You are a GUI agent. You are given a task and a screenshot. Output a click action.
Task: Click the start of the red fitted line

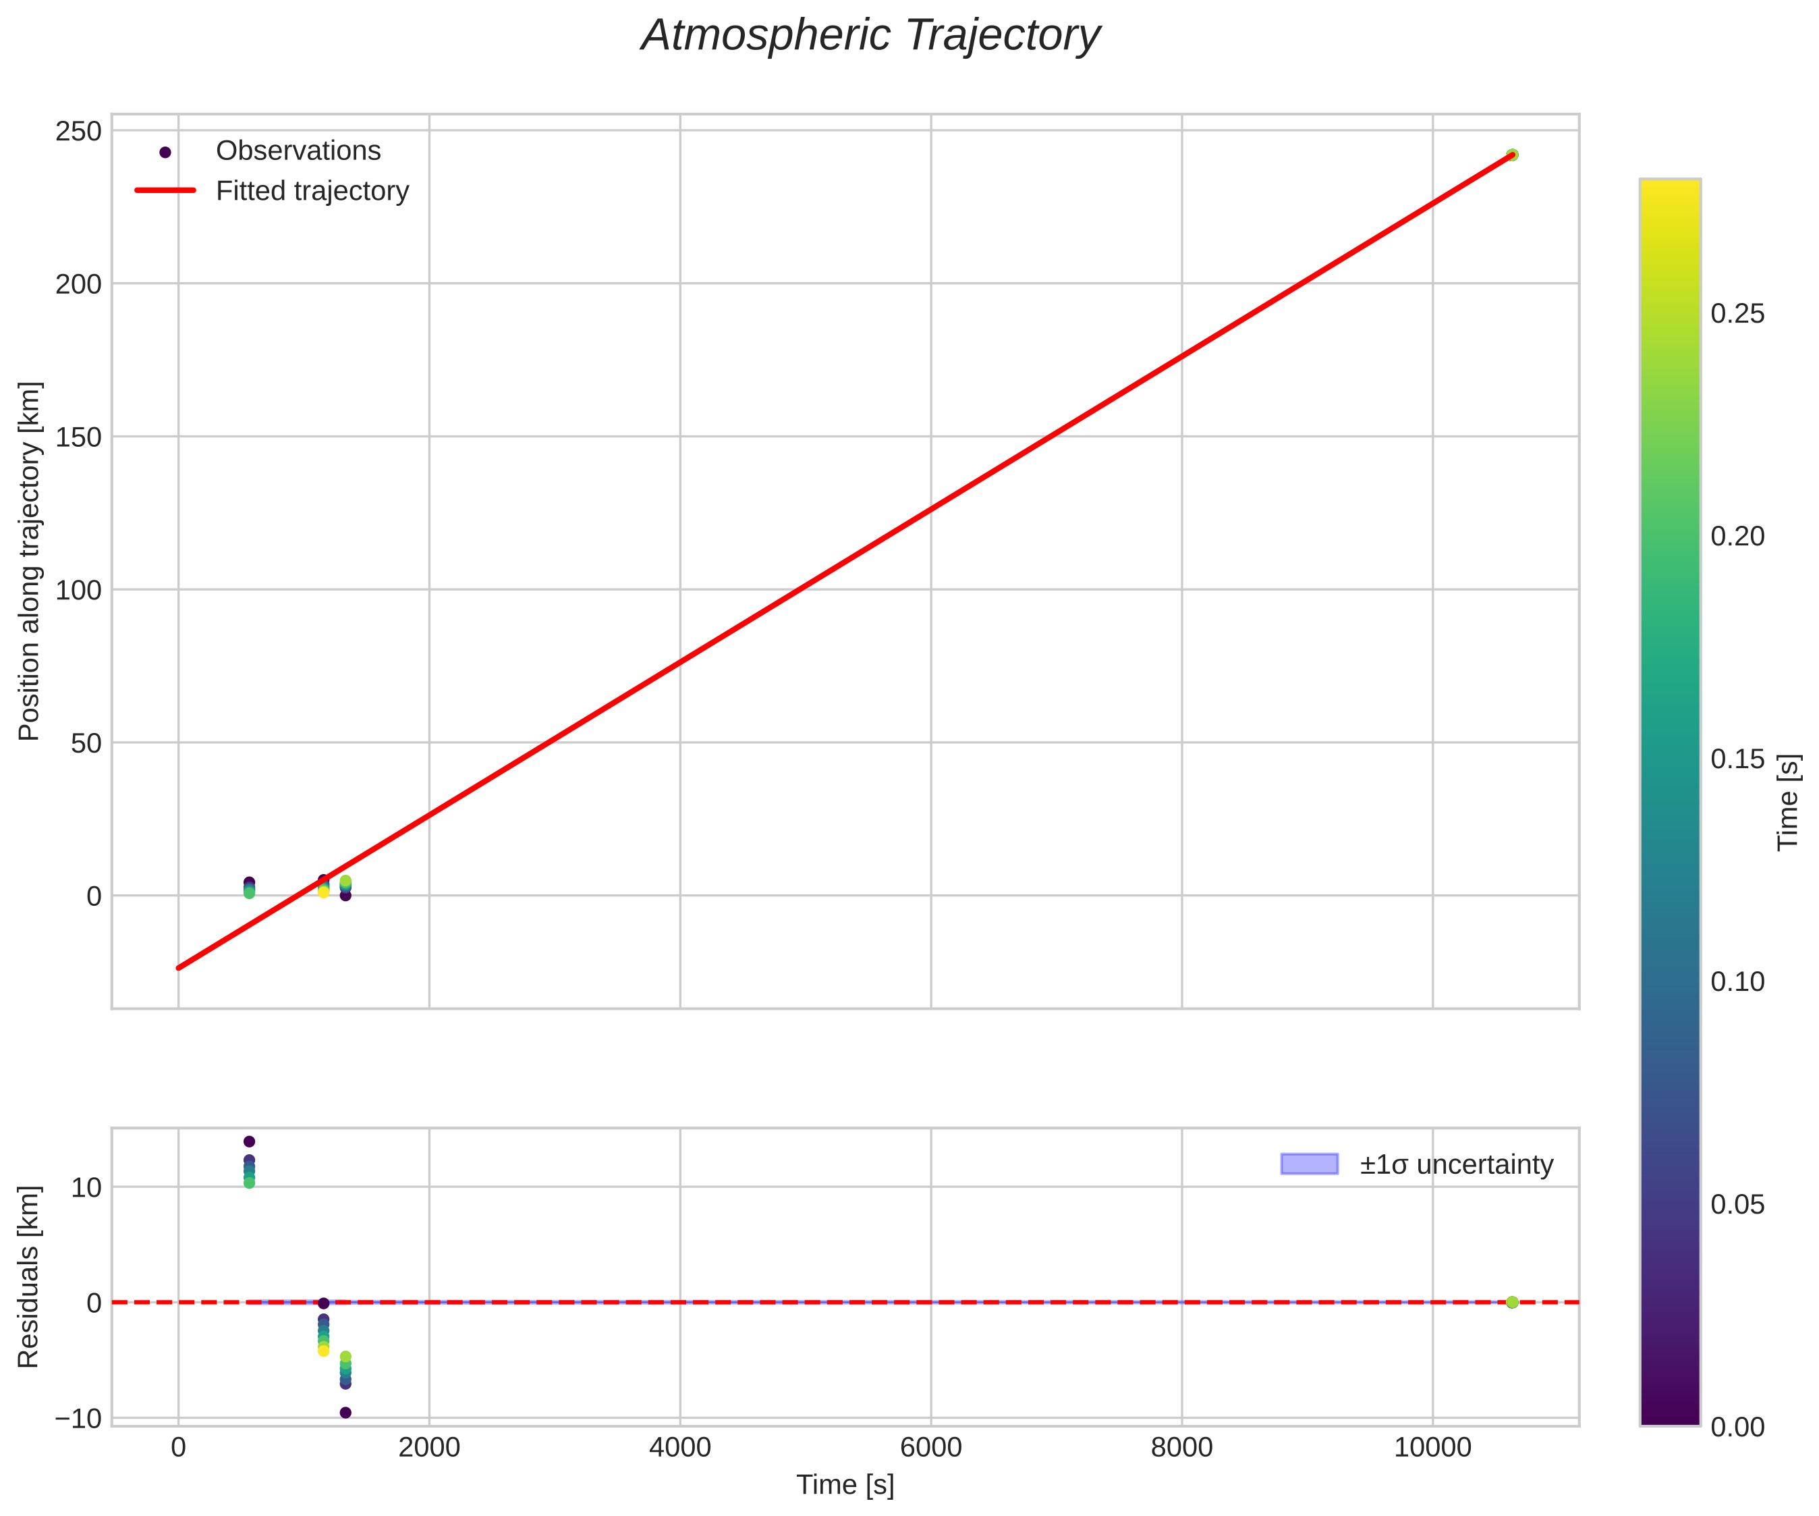click(x=179, y=967)
